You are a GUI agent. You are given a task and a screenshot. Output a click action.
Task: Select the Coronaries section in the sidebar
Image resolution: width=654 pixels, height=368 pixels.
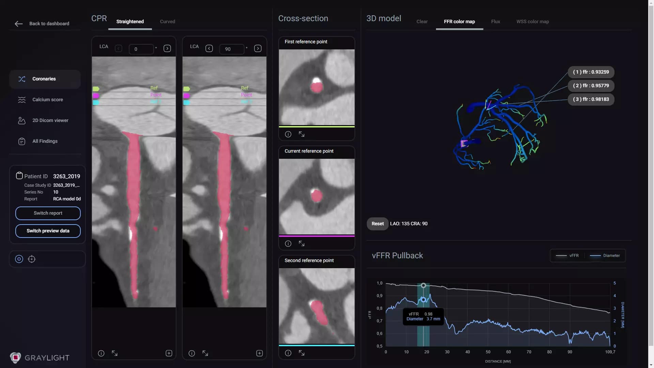(44, 79)
